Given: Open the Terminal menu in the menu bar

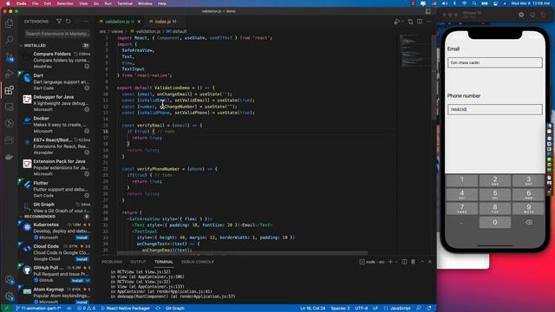Looking at the screenshot, I should click(x=125, y=3).
